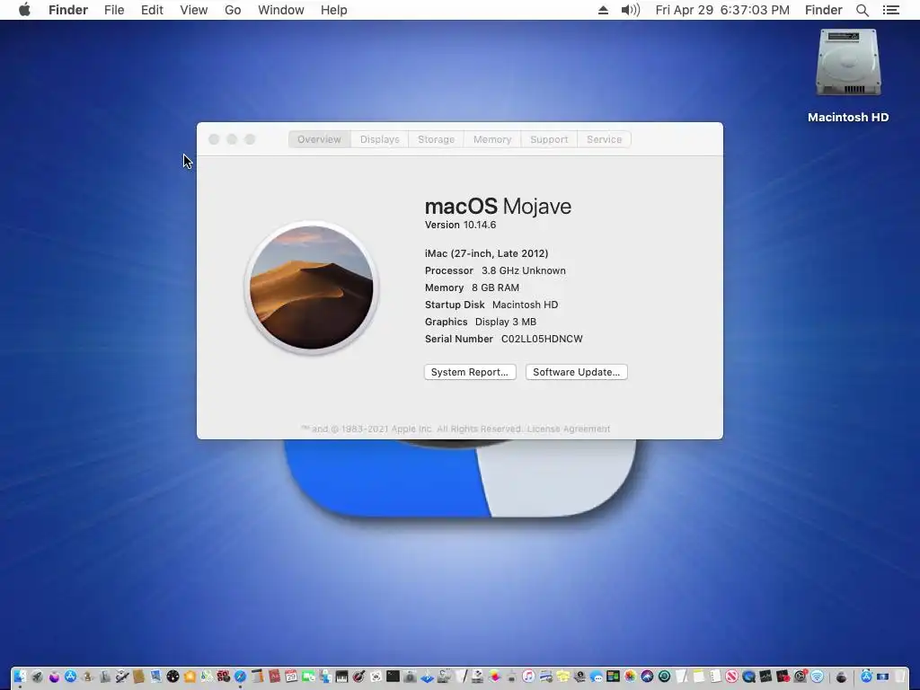Open Messages blue bubble icon in Dock
Viewport: 920px width, 690px height.
tap(597, 677)
